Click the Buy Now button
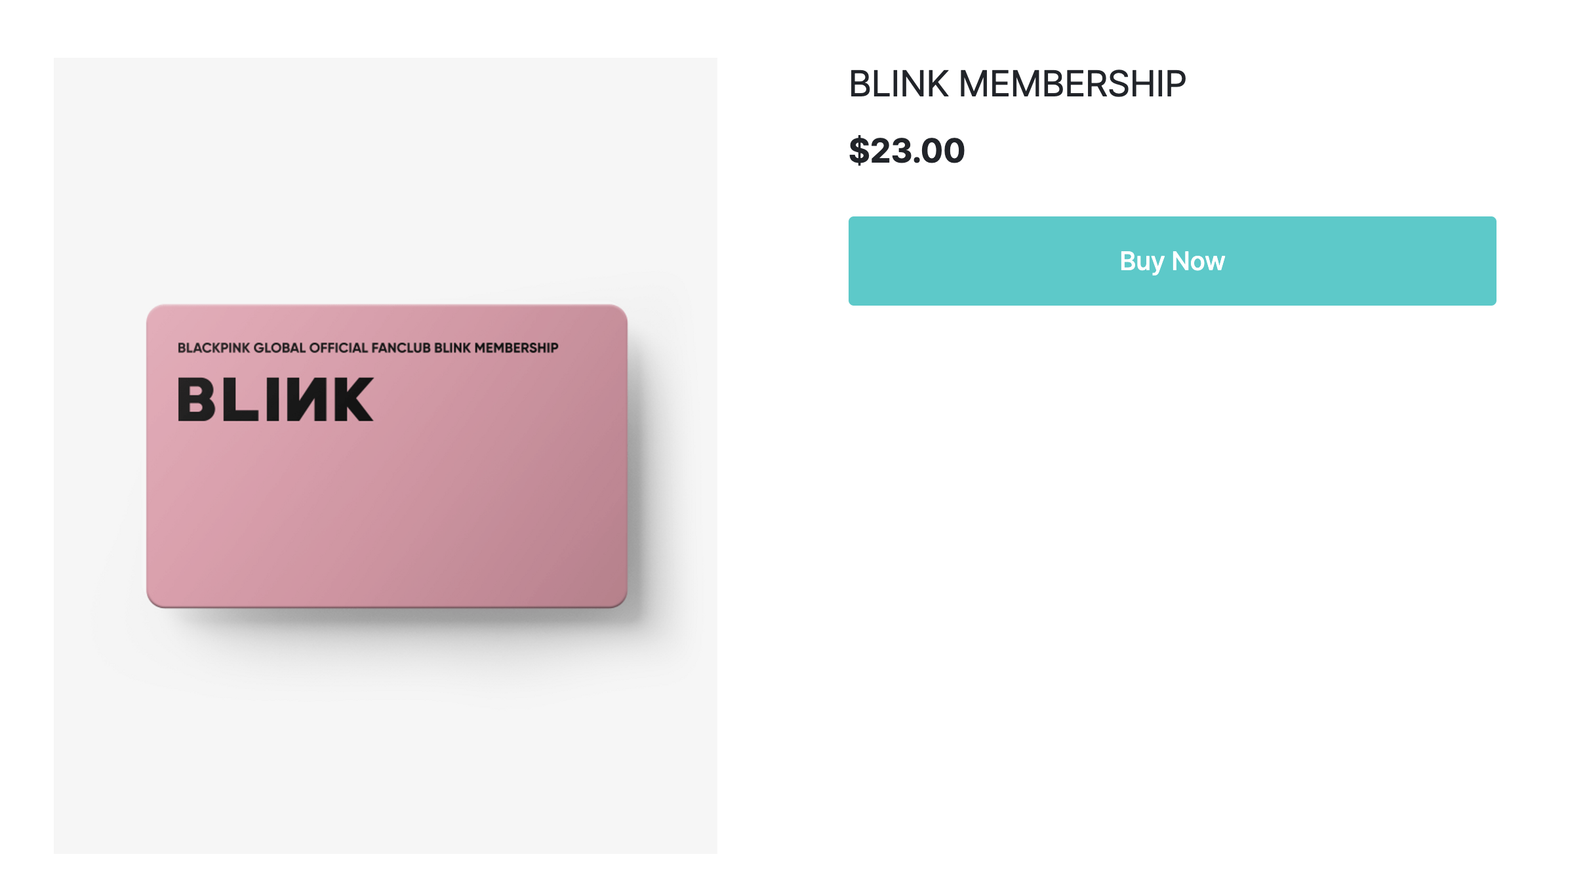The image size is (1587, 888). point(1172,261)
